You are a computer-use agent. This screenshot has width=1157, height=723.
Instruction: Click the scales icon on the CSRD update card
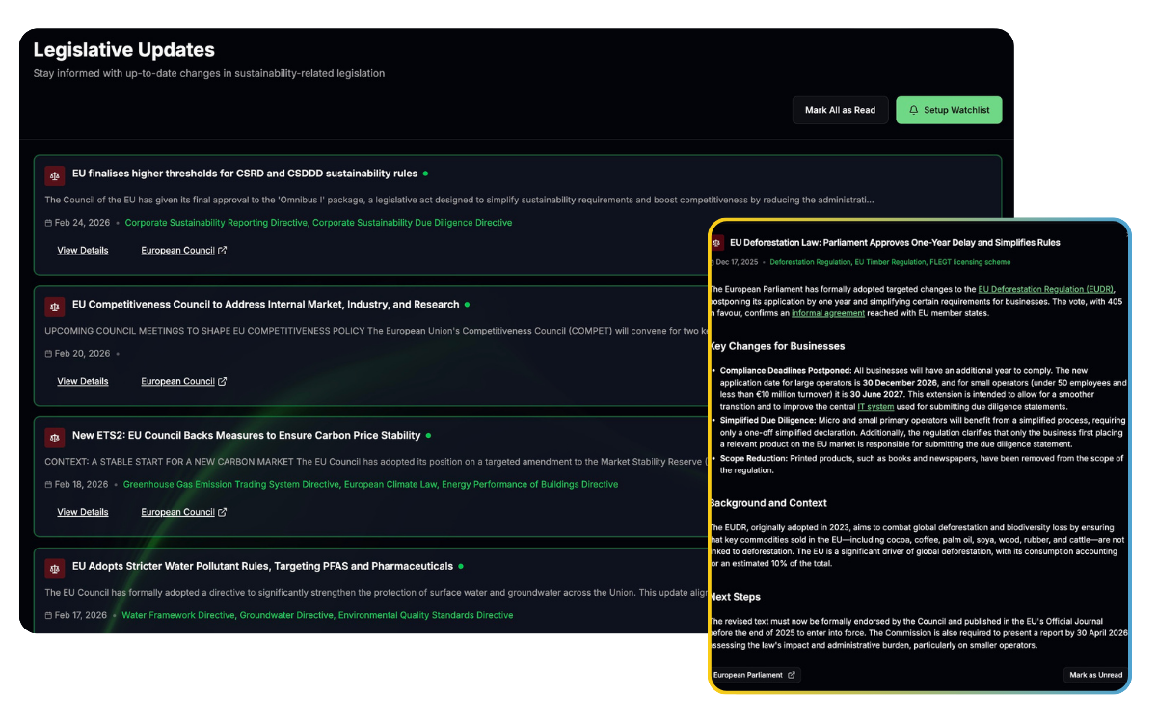[x=54, y=175]
